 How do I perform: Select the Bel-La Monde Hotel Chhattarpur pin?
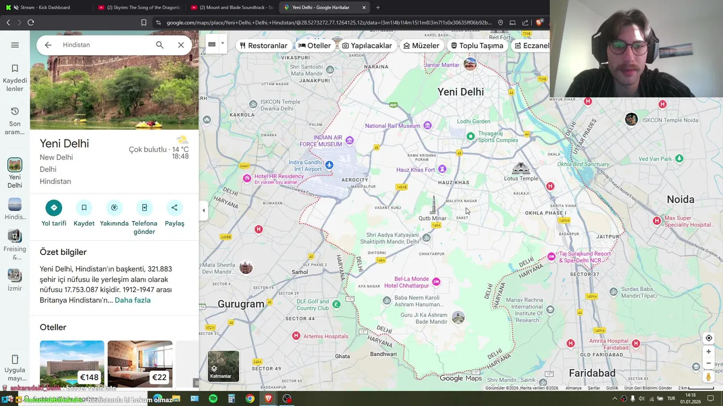point(436,281)
